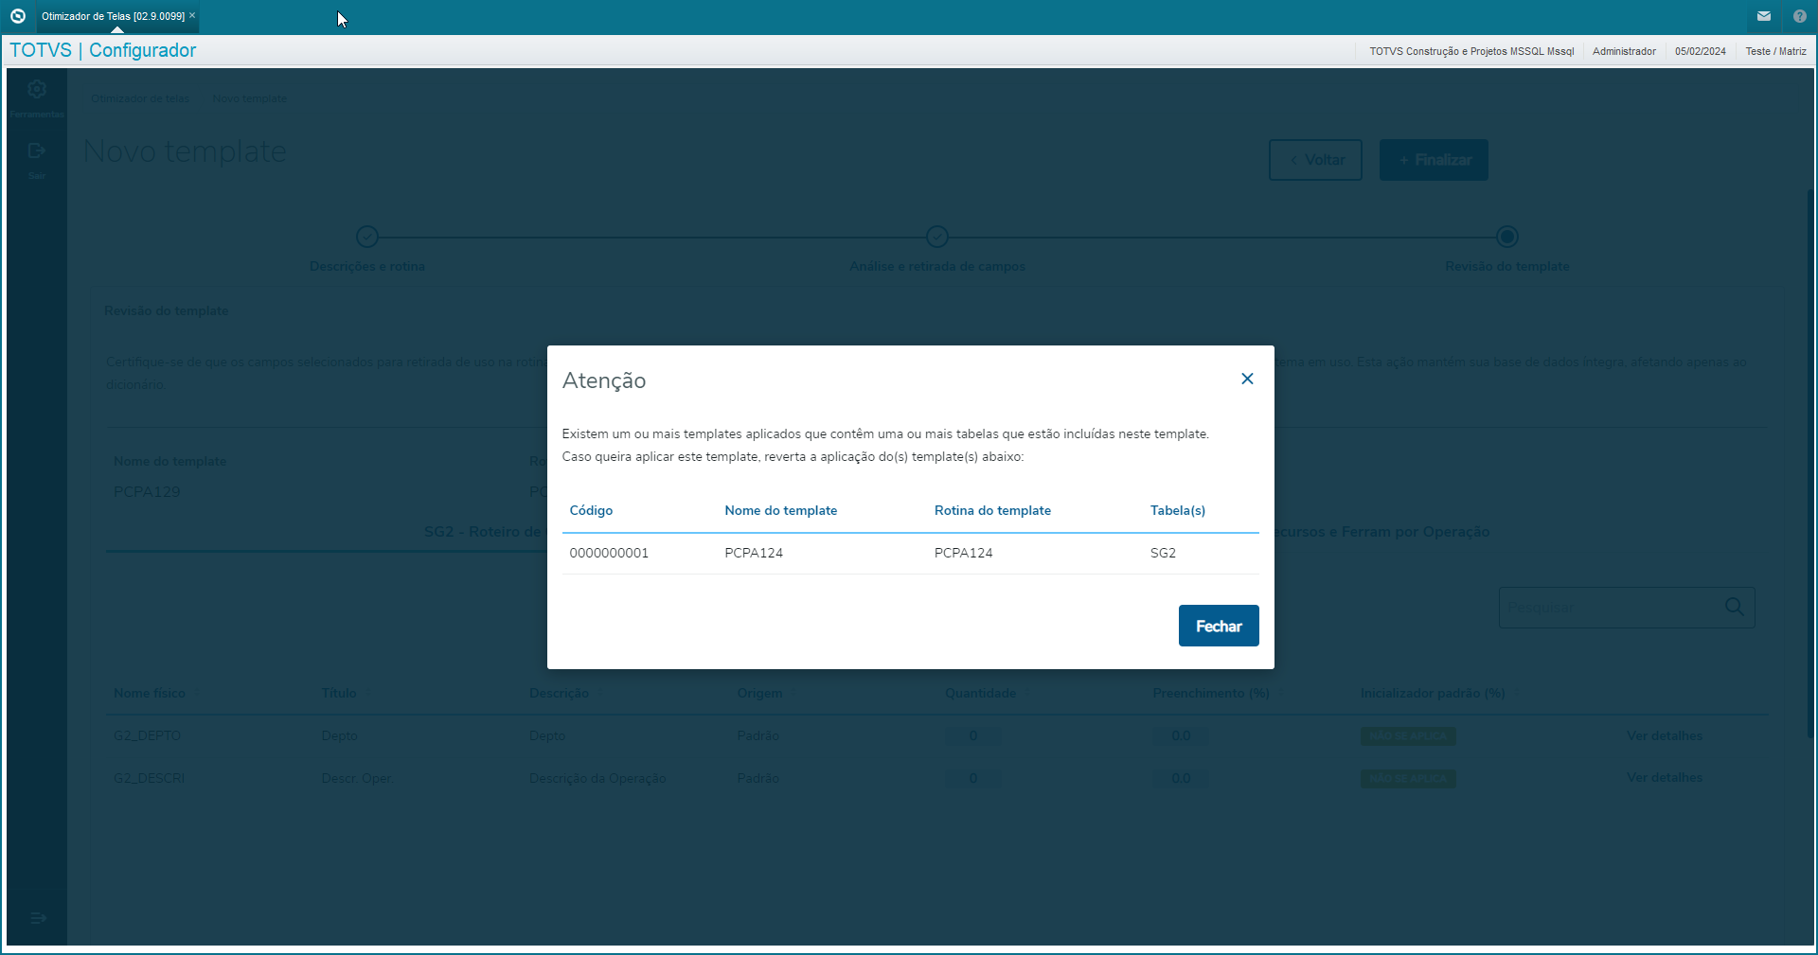Open Ver detalhes for G2_DEPTO row
This screenshot has width=1818, height=955.
point(1665,735)
